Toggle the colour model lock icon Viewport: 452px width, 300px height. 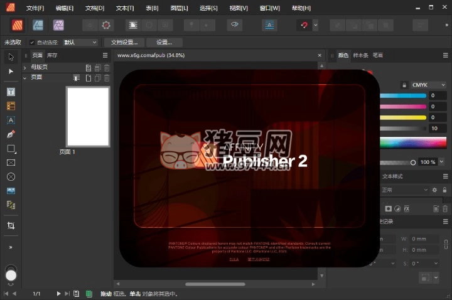pos(404,85)
